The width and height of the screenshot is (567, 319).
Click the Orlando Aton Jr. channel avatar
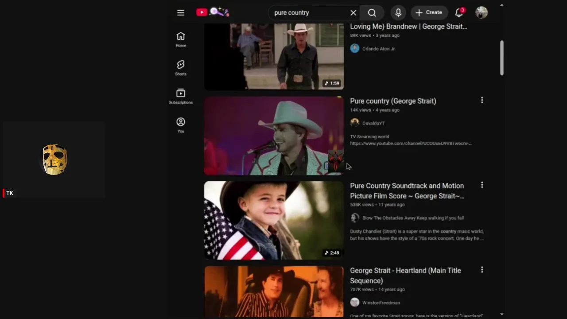point(355,48)
